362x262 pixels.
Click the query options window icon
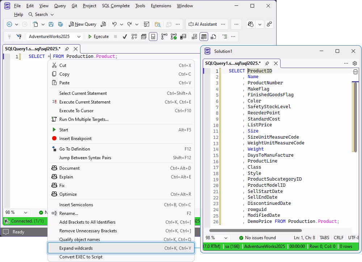tap(144, 37)
